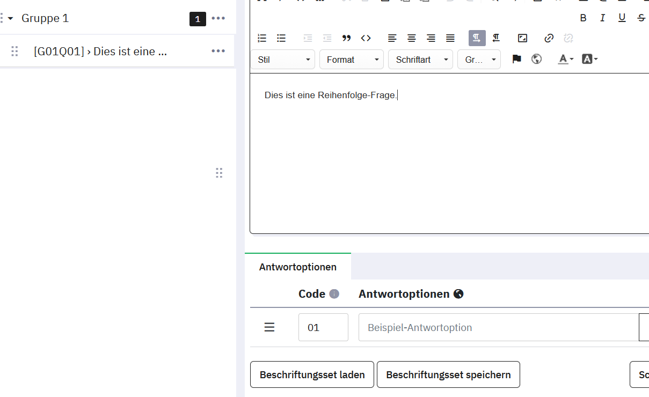Image resolution: width=649 pixels, height=397 pixels.
Task: Select question G01Q01 in the sidebar
Action: tap(100, 52)
